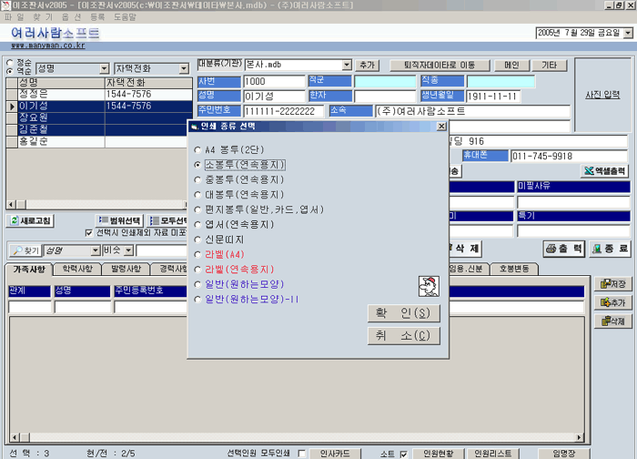The width and height of the screenshot is (637, 459).
Task: Choose 라벨(A4) print type
Action: coord(197,254)
